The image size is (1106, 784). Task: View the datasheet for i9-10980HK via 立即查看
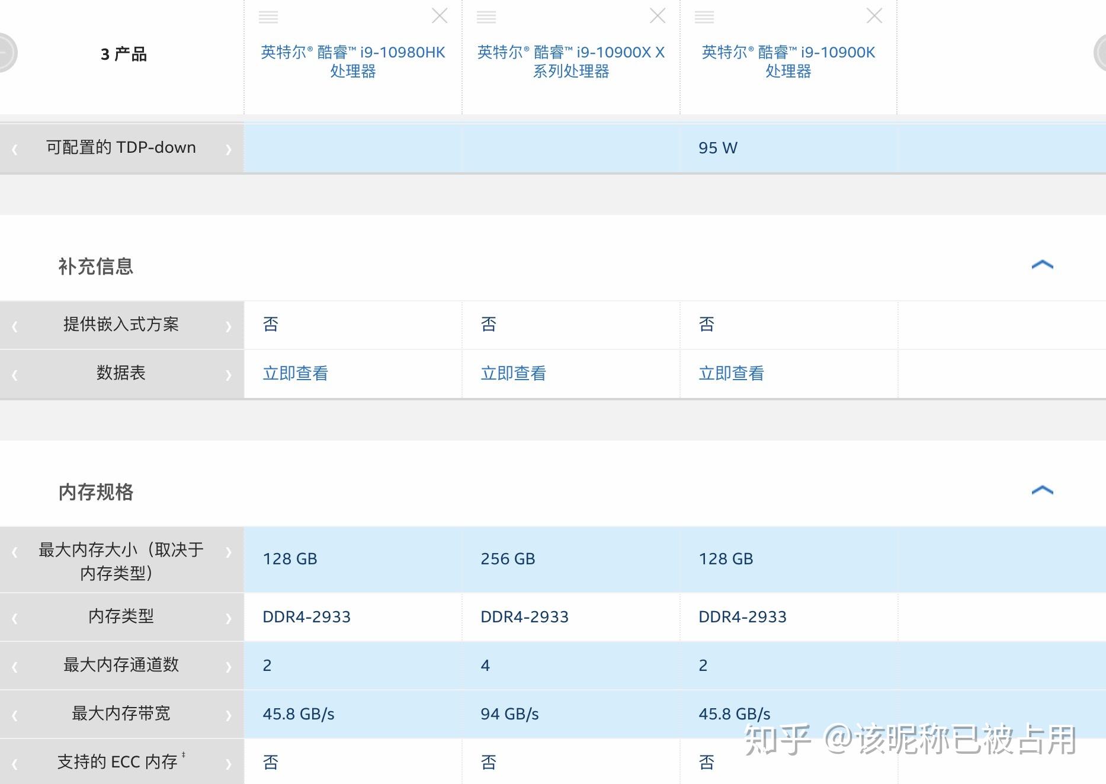point(296,373)
